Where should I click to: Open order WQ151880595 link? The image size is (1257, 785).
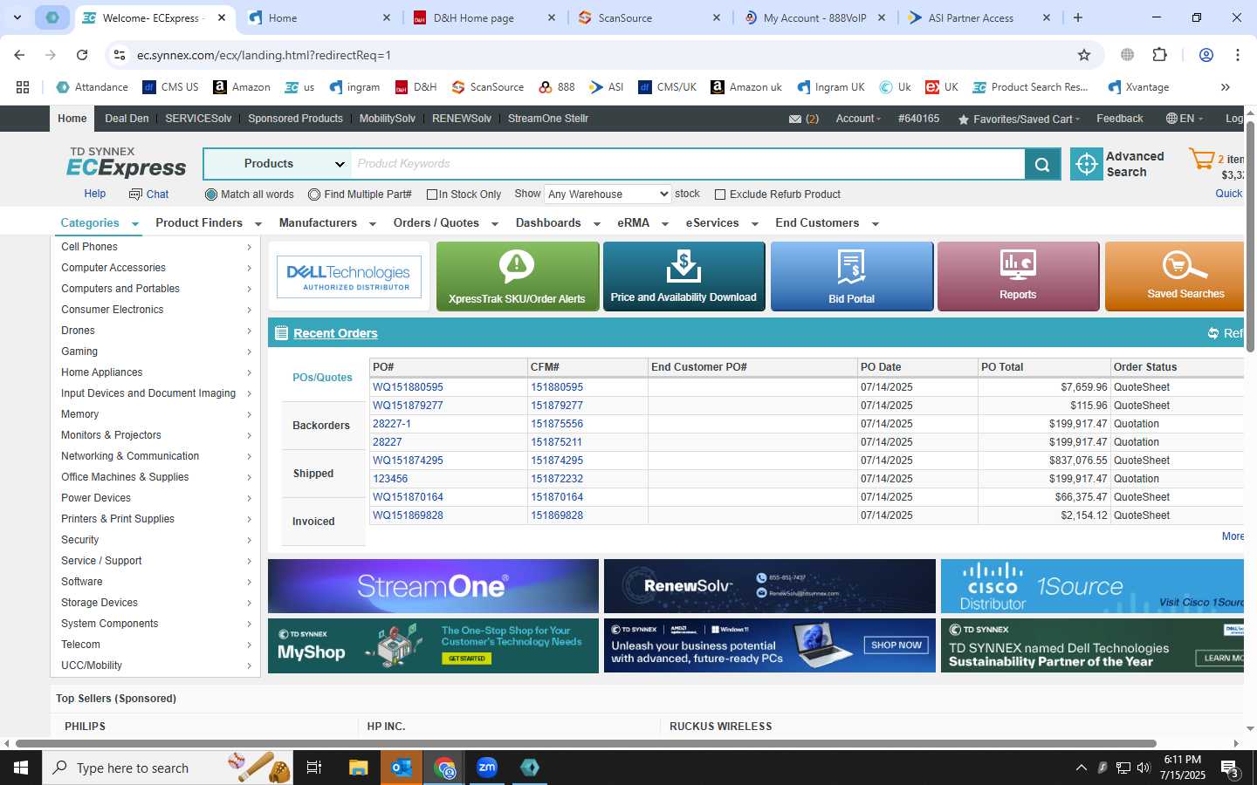pyautogui.click(x=408, y=387)
